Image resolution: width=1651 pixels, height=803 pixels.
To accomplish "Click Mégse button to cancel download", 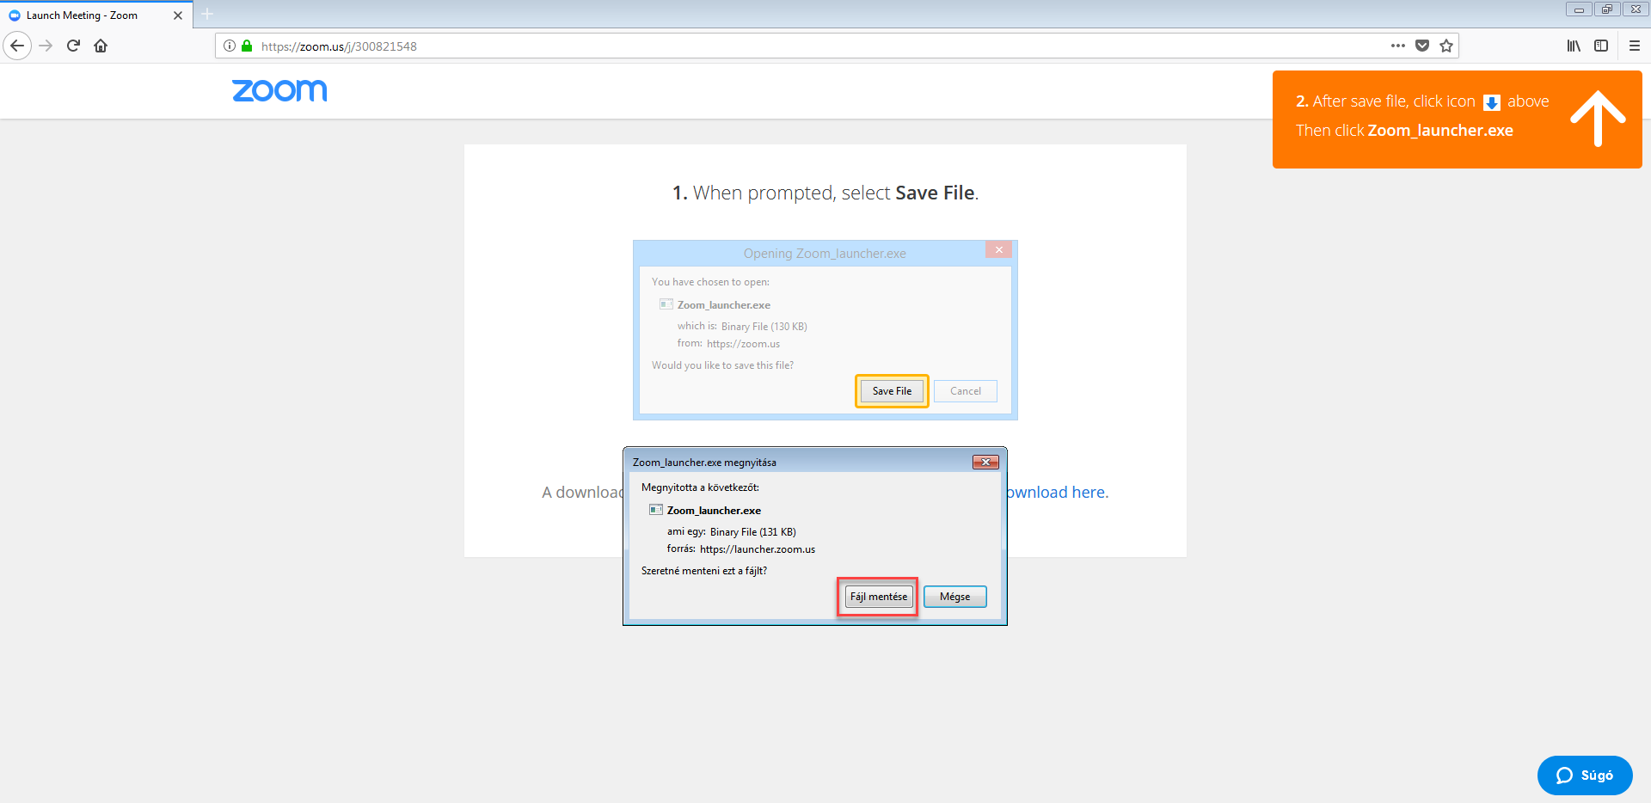I will pos(954,597).
